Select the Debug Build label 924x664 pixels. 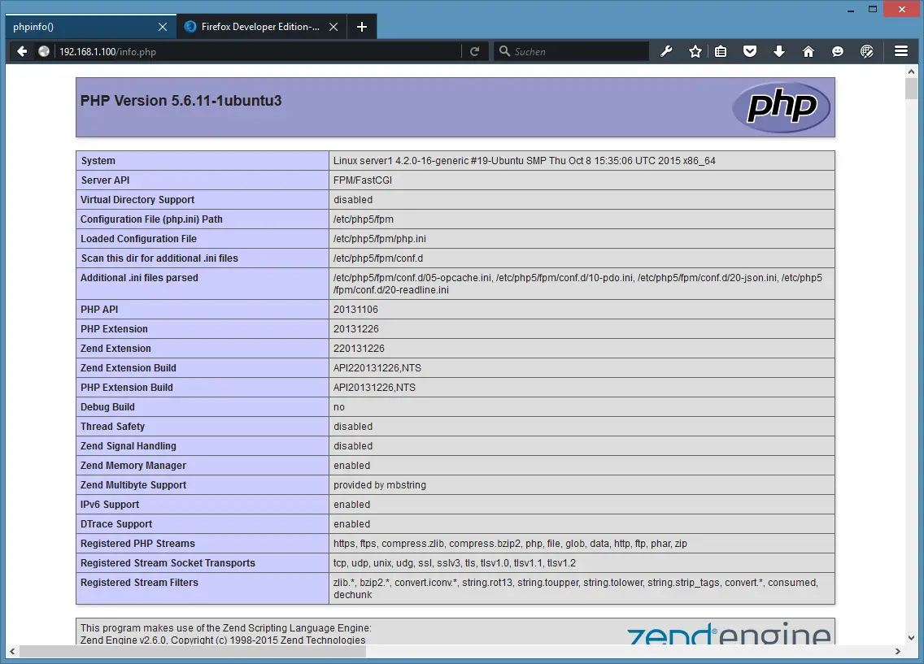pyautogui.click(x=107, y=406)
